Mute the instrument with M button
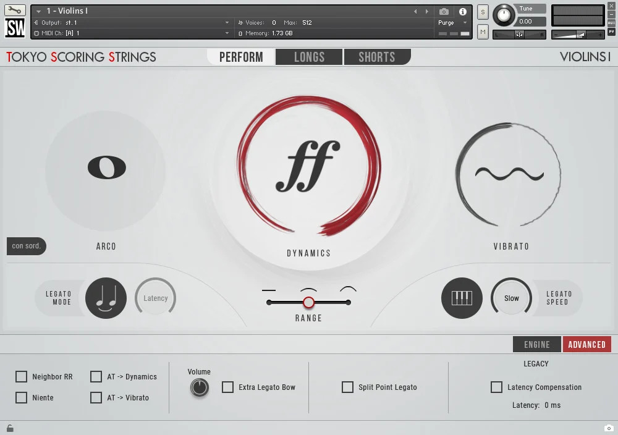 click(483, 32)
